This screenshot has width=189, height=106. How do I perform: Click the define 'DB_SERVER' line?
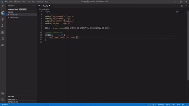click(x=60, y=21)
